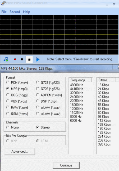Select 24000 Hz frequency

(x=77, y=97)
